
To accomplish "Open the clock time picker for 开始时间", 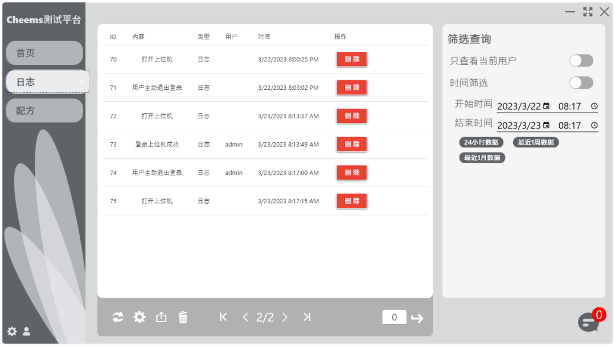I will pos(594,106).
